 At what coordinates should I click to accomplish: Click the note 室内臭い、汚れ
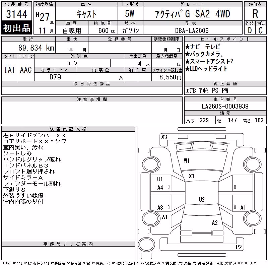(x=23, y=147)
